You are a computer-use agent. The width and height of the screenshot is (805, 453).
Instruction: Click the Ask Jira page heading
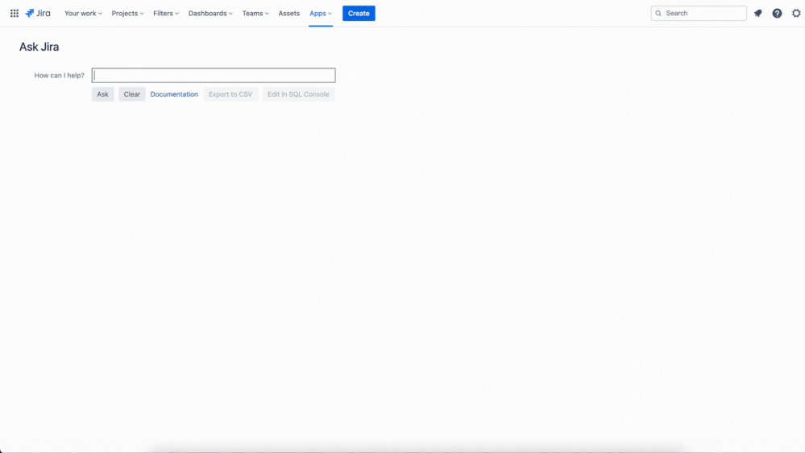pyautogui.click(x=39, y=47)
